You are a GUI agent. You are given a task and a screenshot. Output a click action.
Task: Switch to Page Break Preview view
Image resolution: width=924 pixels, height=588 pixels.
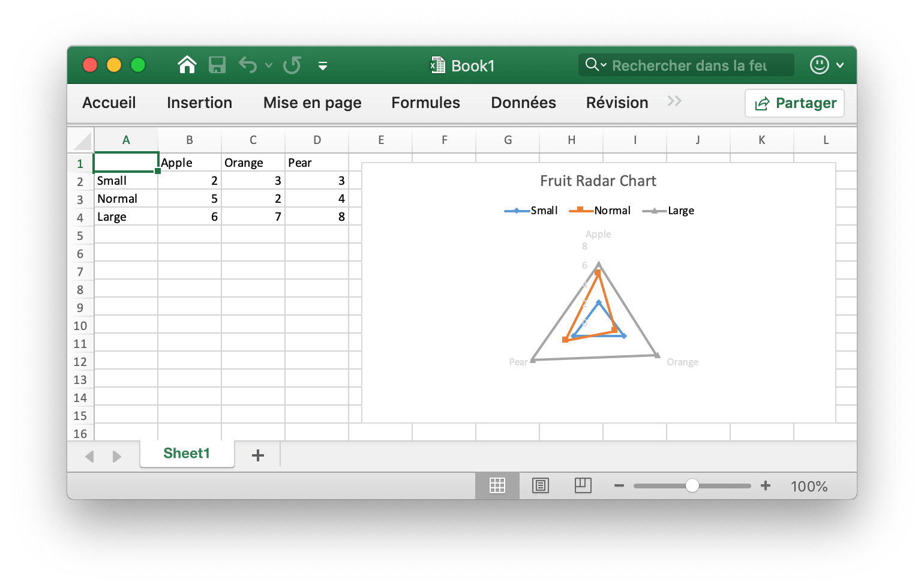pos(583,485)
